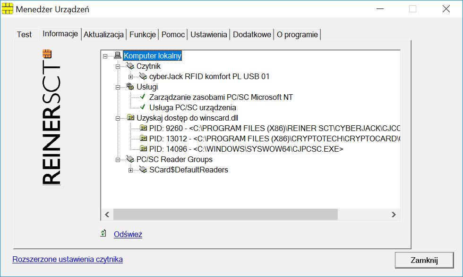Click the green checkmark by Zarządzanie zasobami PC/SC
The width and height of the screenshot is (463, 277).
pyautogui.click(x=143, y=97)
